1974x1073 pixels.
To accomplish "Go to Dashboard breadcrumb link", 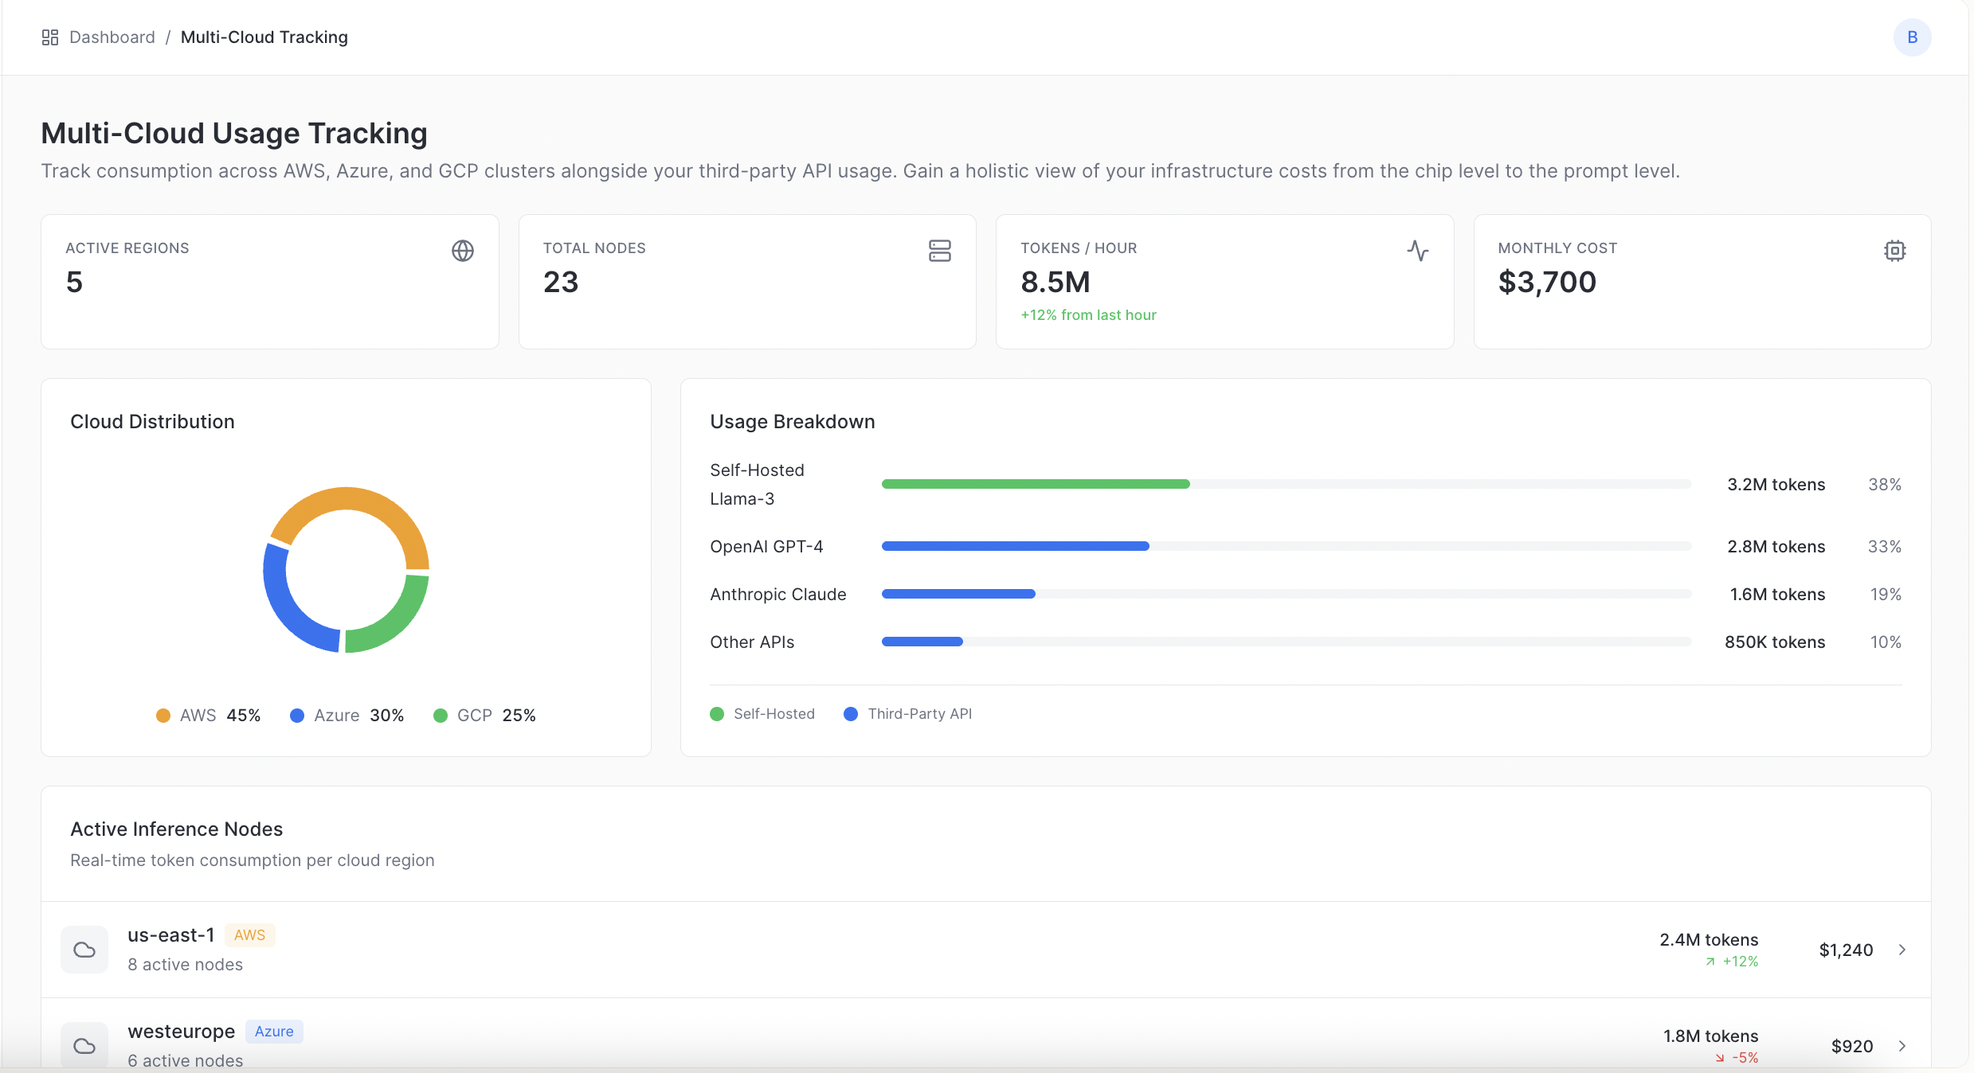I will pos(112,37).
